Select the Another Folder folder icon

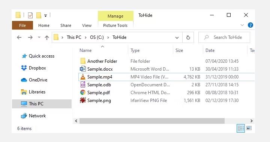83,61
